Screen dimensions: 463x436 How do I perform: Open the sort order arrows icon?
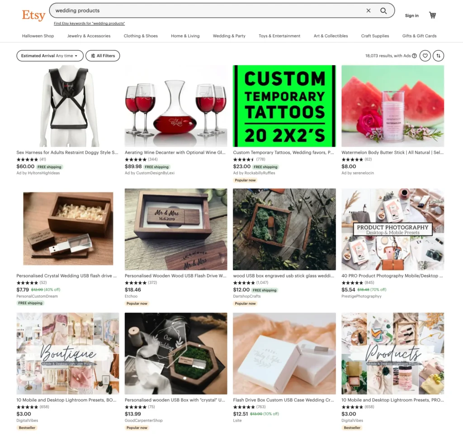point(439,56)
